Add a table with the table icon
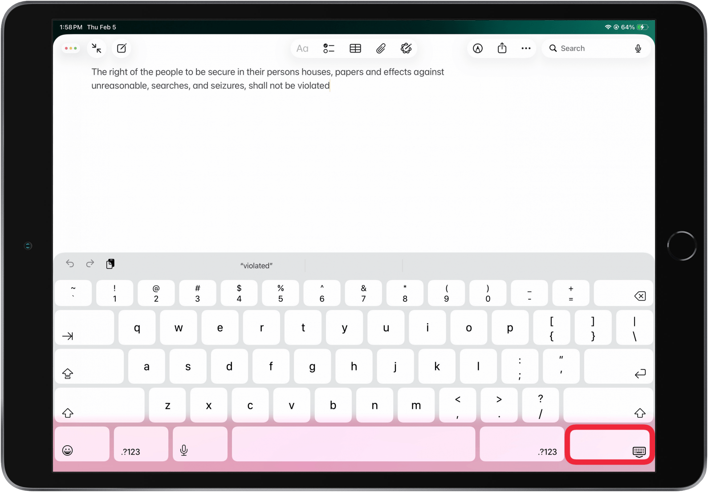Image resolution: width=708 pixels, height=492 pixels. coord(355,49)
